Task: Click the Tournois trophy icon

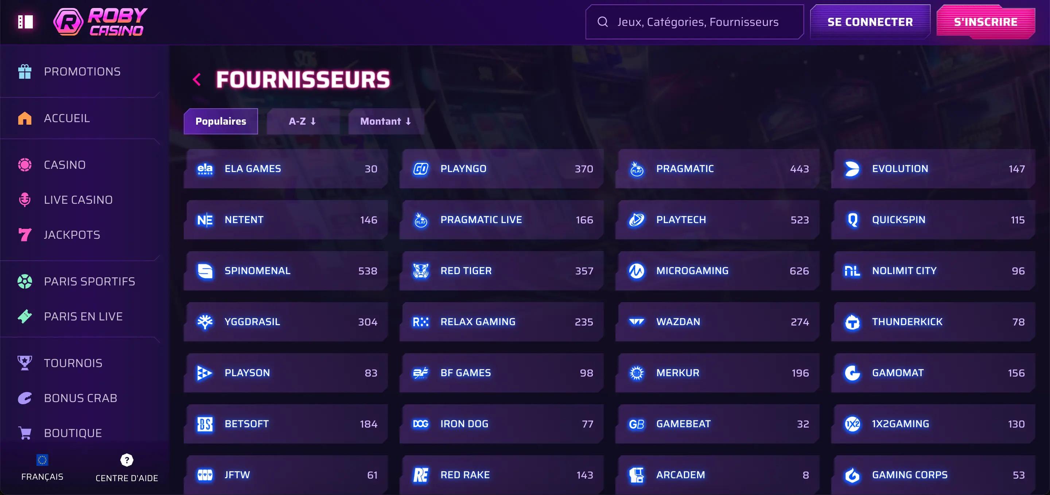Action: click(x=25, y=363)
